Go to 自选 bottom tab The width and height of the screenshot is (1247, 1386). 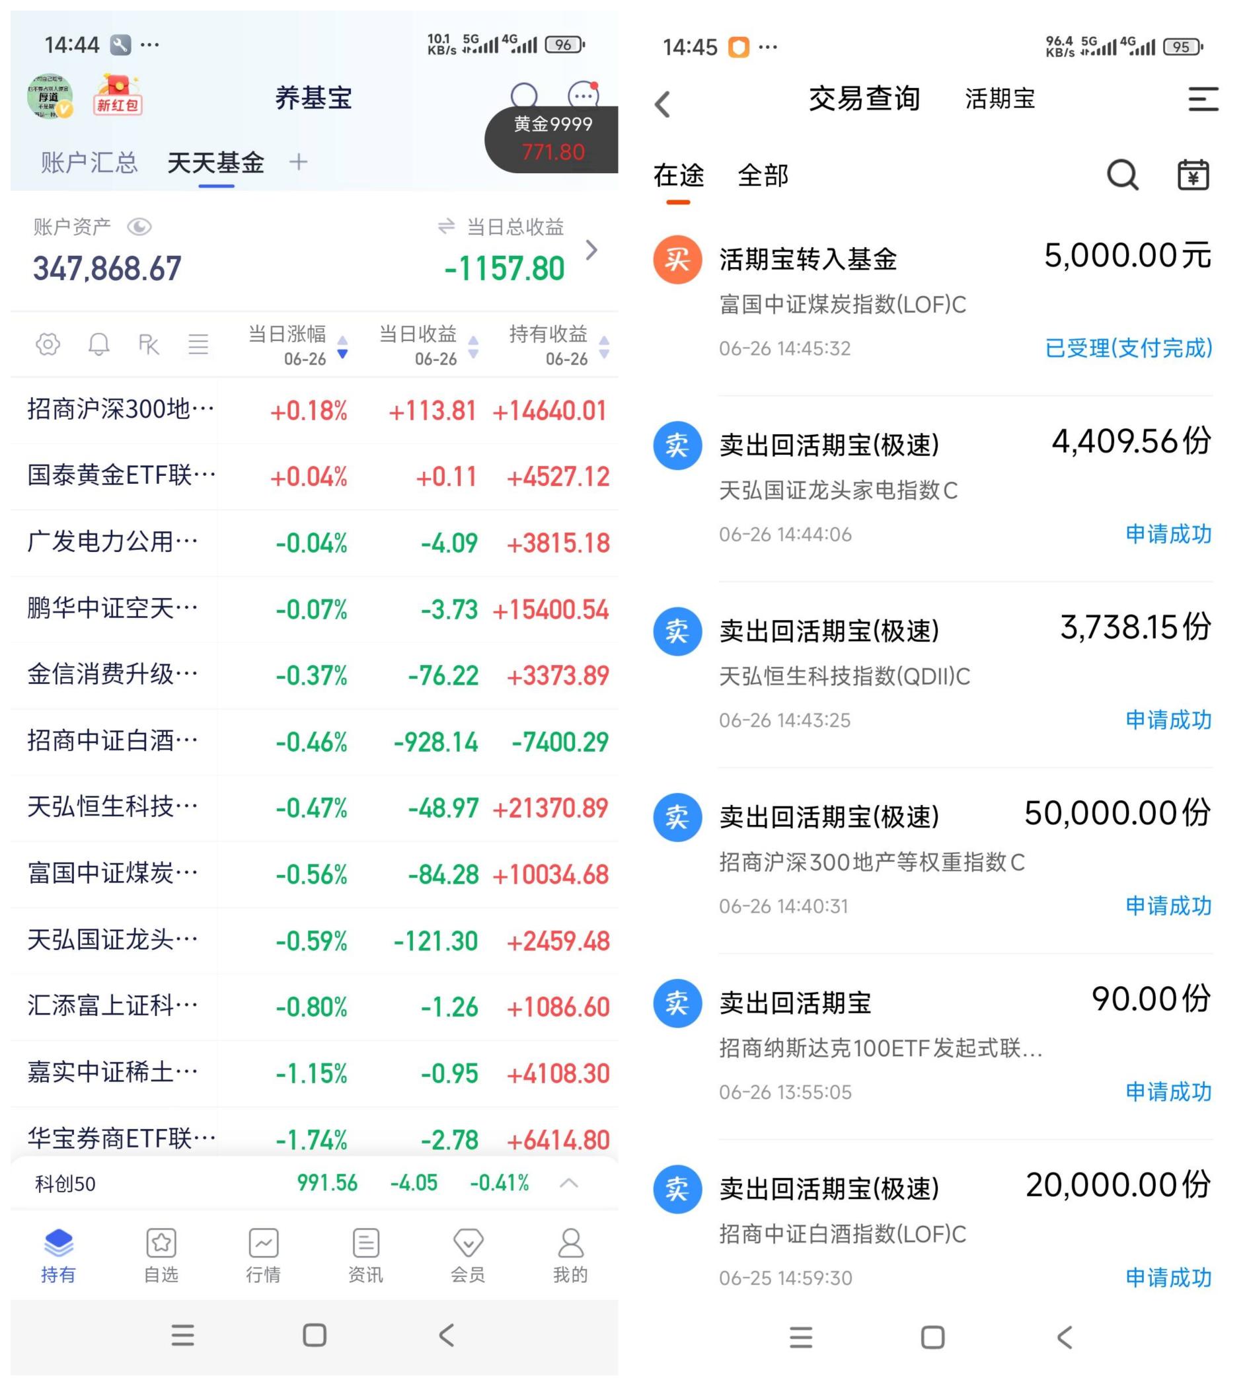coord(161,1255)
